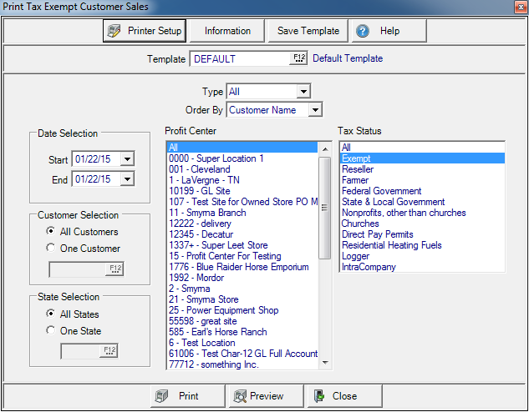The image size is (529, 412).
Task: Click the Profit Center list scrollbar down arrow
Action: pos(325,363)
